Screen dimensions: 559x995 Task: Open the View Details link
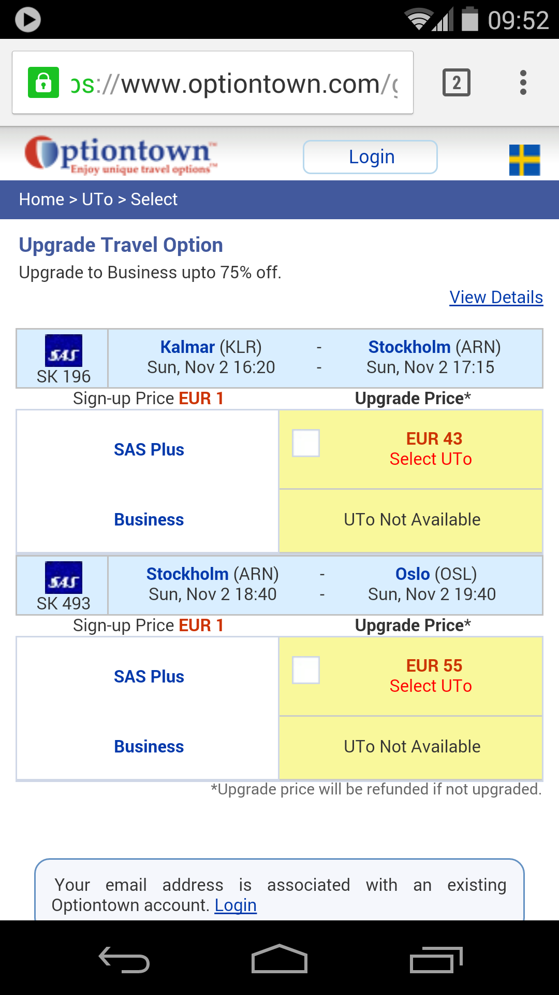496,297
